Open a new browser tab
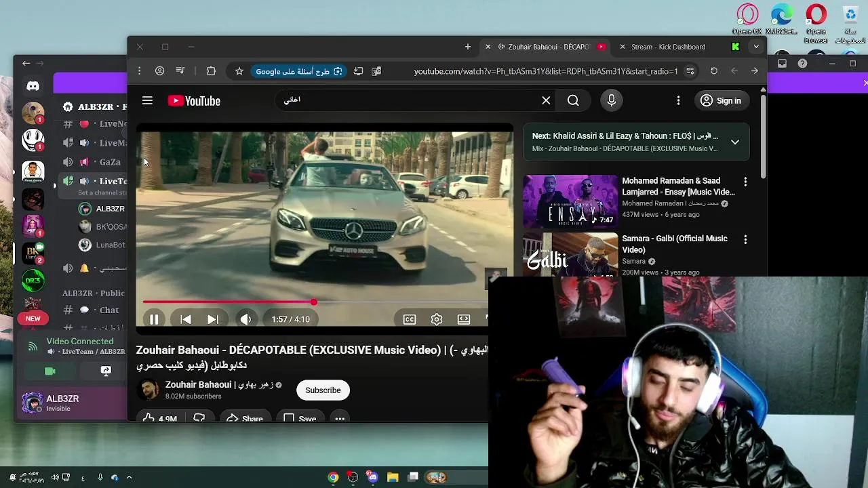Screen dimensions: 868x488 pos(468,47)
